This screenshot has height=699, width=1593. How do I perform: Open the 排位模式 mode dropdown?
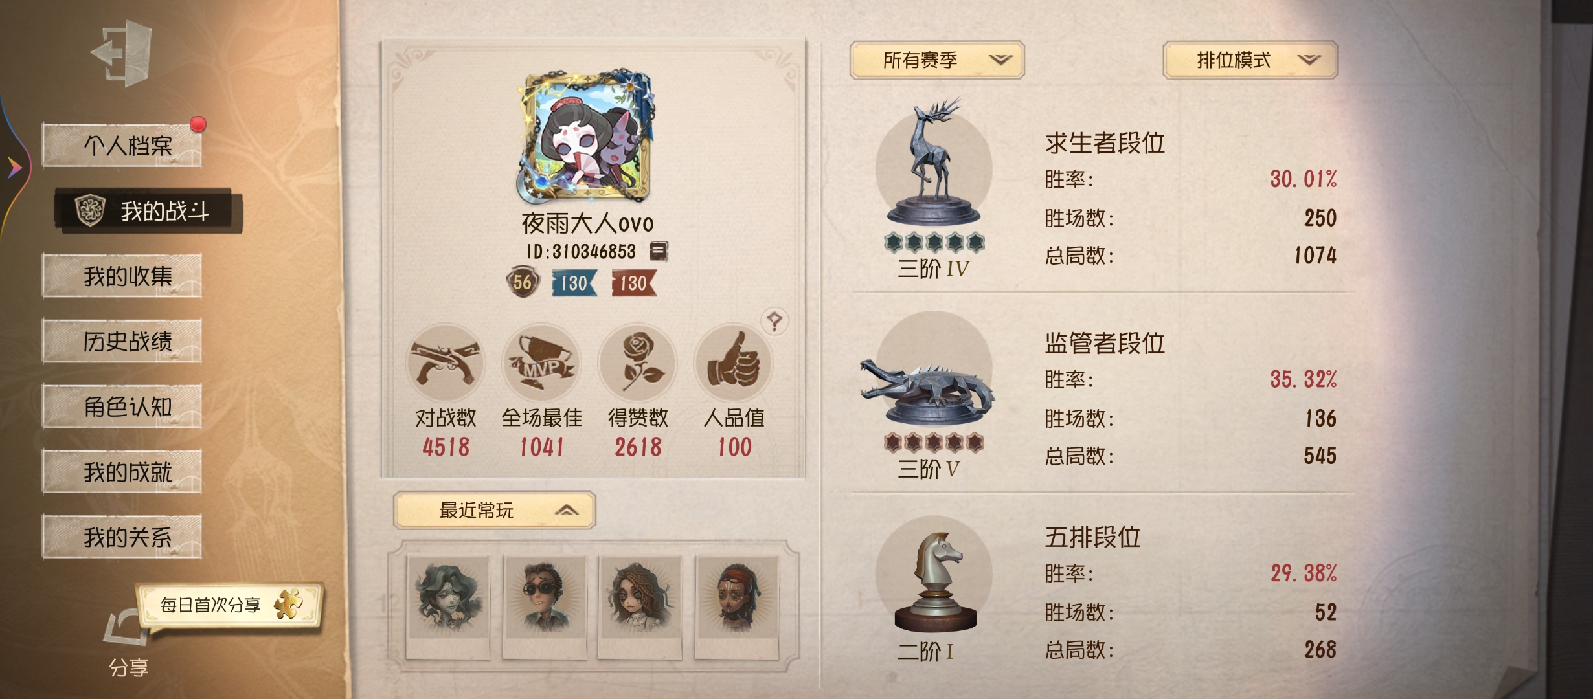pyautogui.click(x=1250, y=60)
